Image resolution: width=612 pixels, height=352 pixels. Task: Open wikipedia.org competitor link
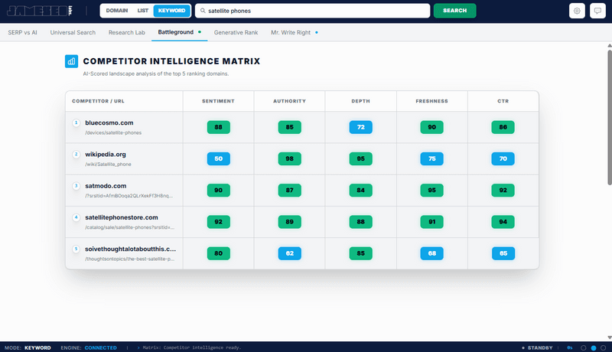coord(106,154)
